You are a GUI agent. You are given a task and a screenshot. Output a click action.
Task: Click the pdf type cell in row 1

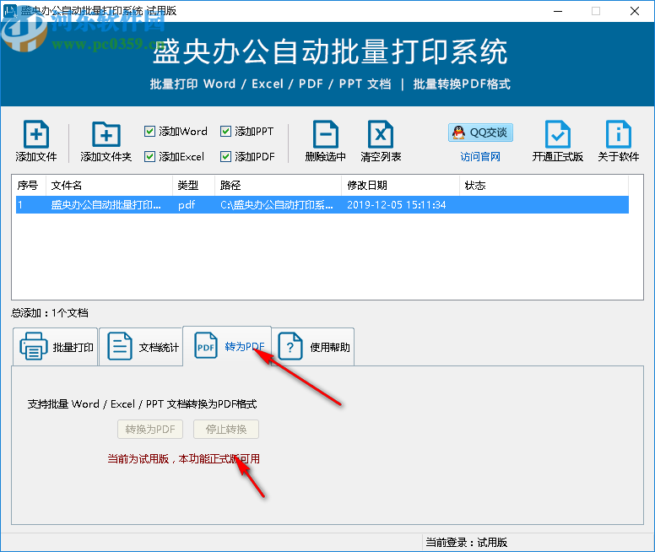point(187,205)
